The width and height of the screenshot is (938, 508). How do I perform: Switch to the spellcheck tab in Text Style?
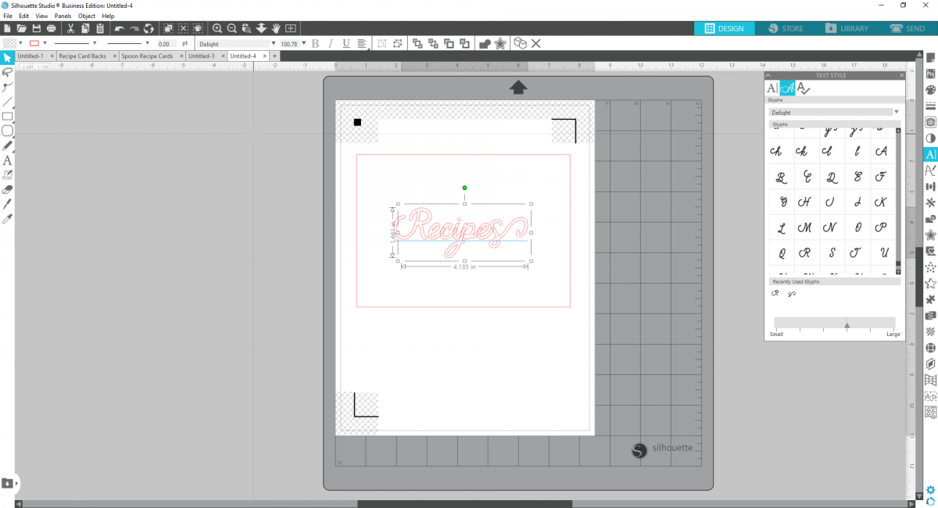(x=803, y=88)
